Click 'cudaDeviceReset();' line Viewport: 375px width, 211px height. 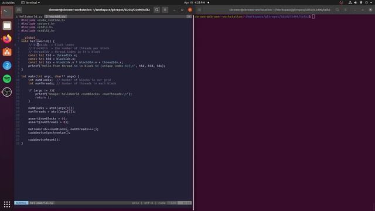[44, 139]
